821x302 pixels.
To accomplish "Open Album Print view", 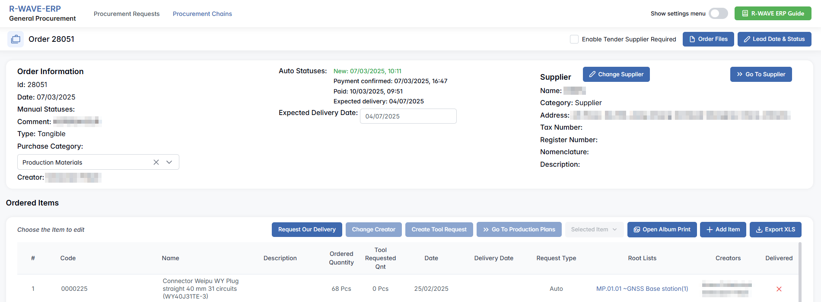I will [662, 230].
